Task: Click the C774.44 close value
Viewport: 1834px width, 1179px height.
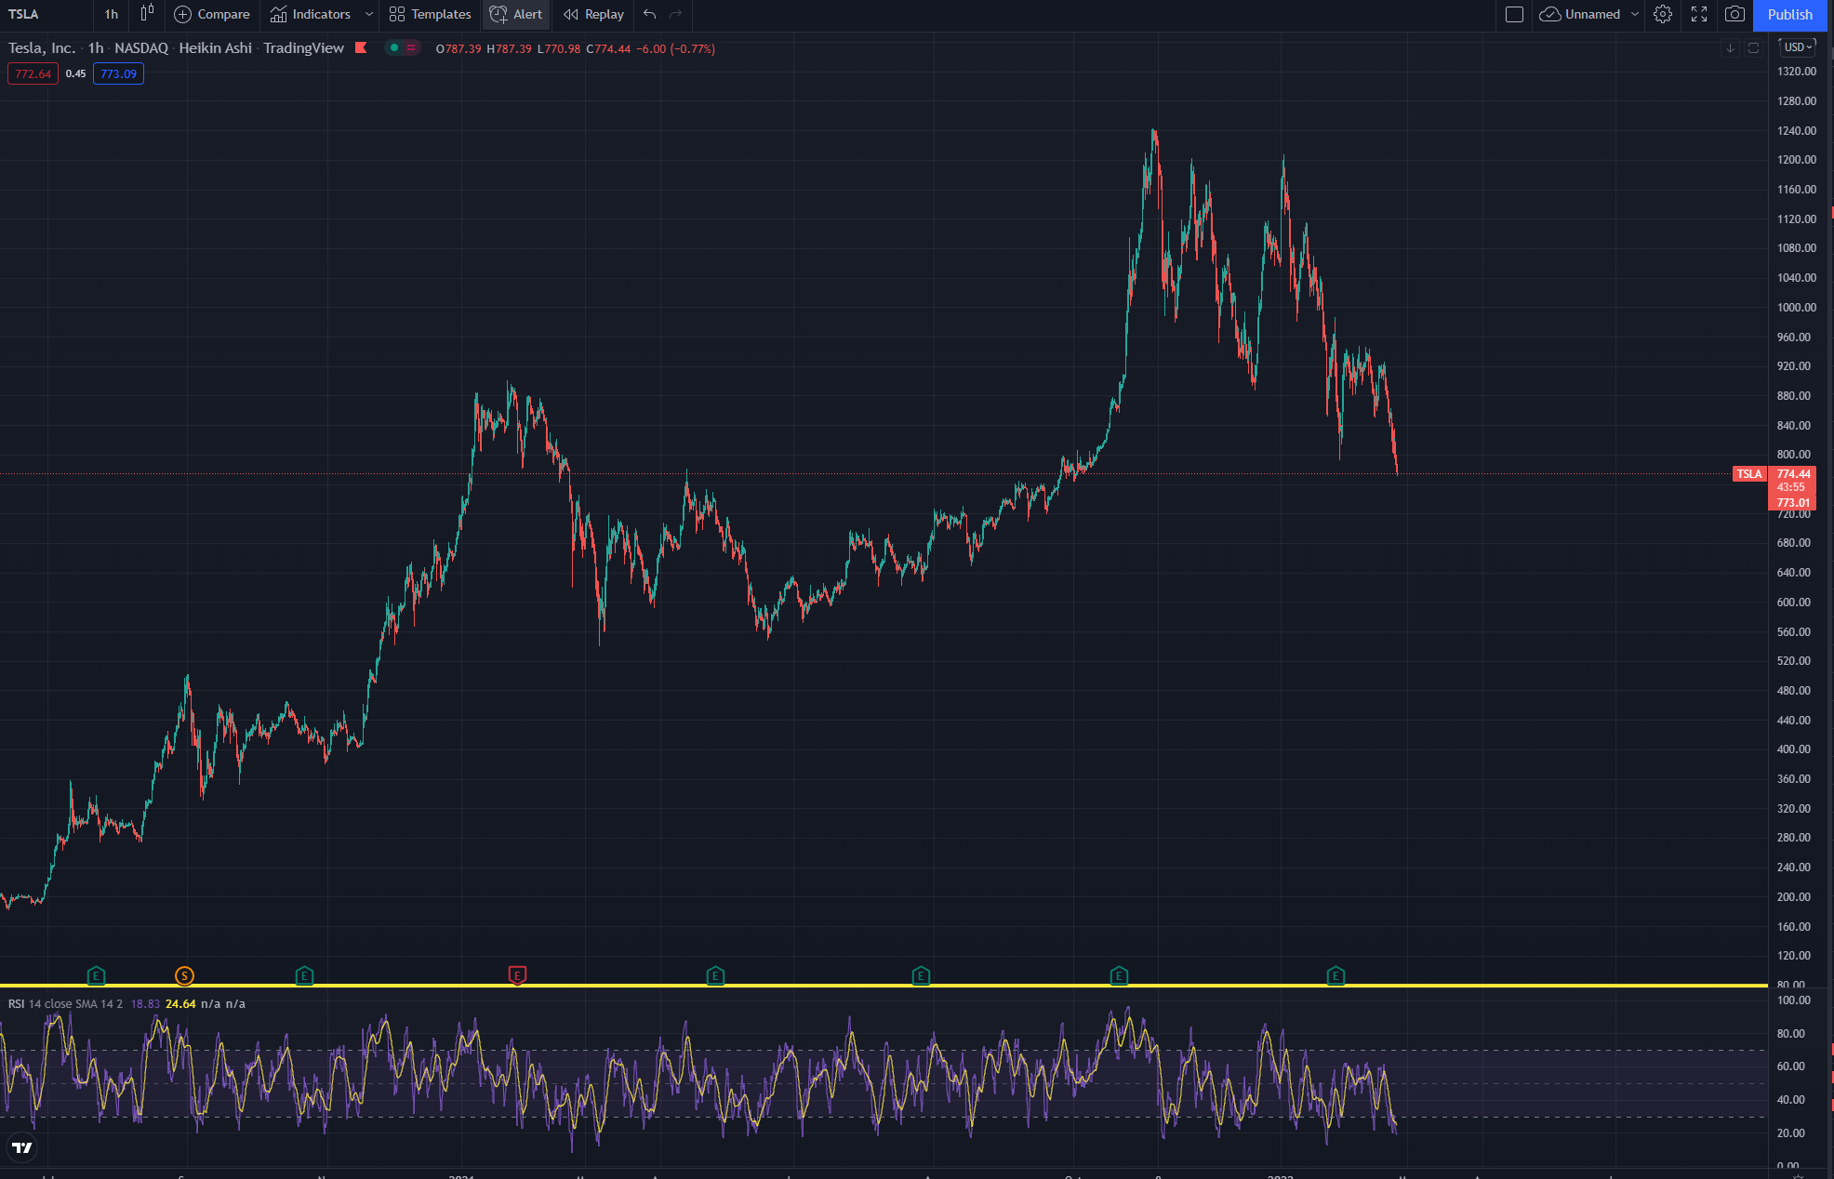Action: 608,48
